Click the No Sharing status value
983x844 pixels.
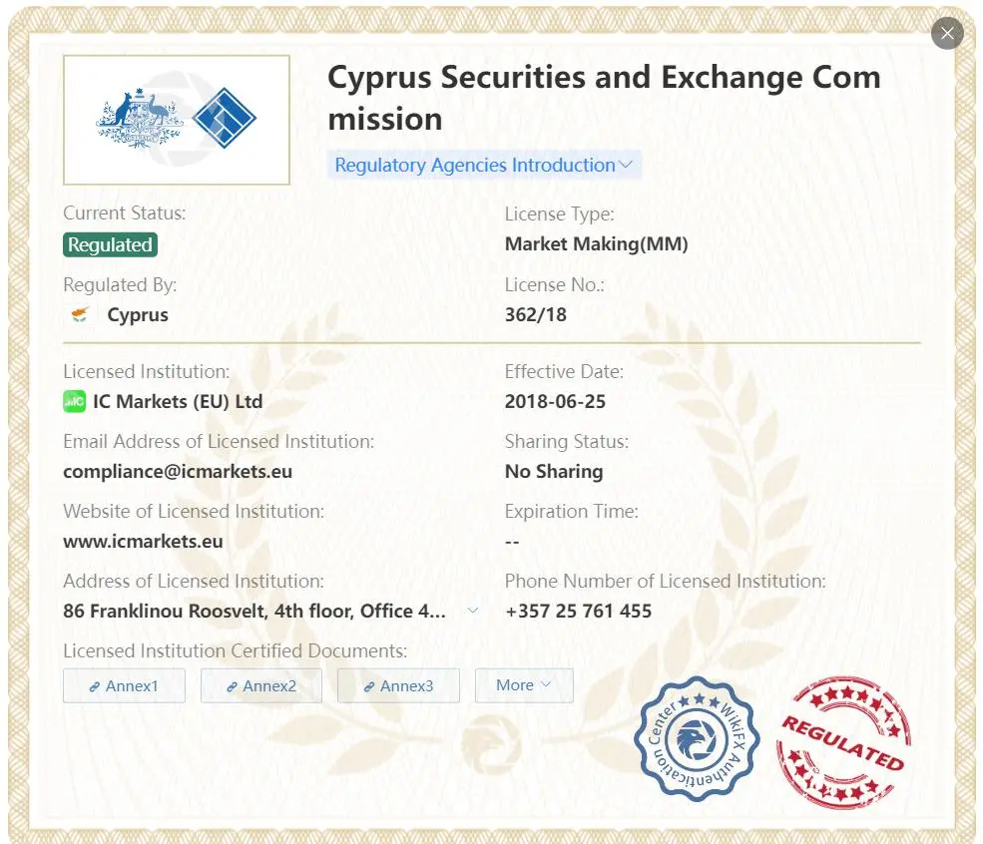[554, 471]
